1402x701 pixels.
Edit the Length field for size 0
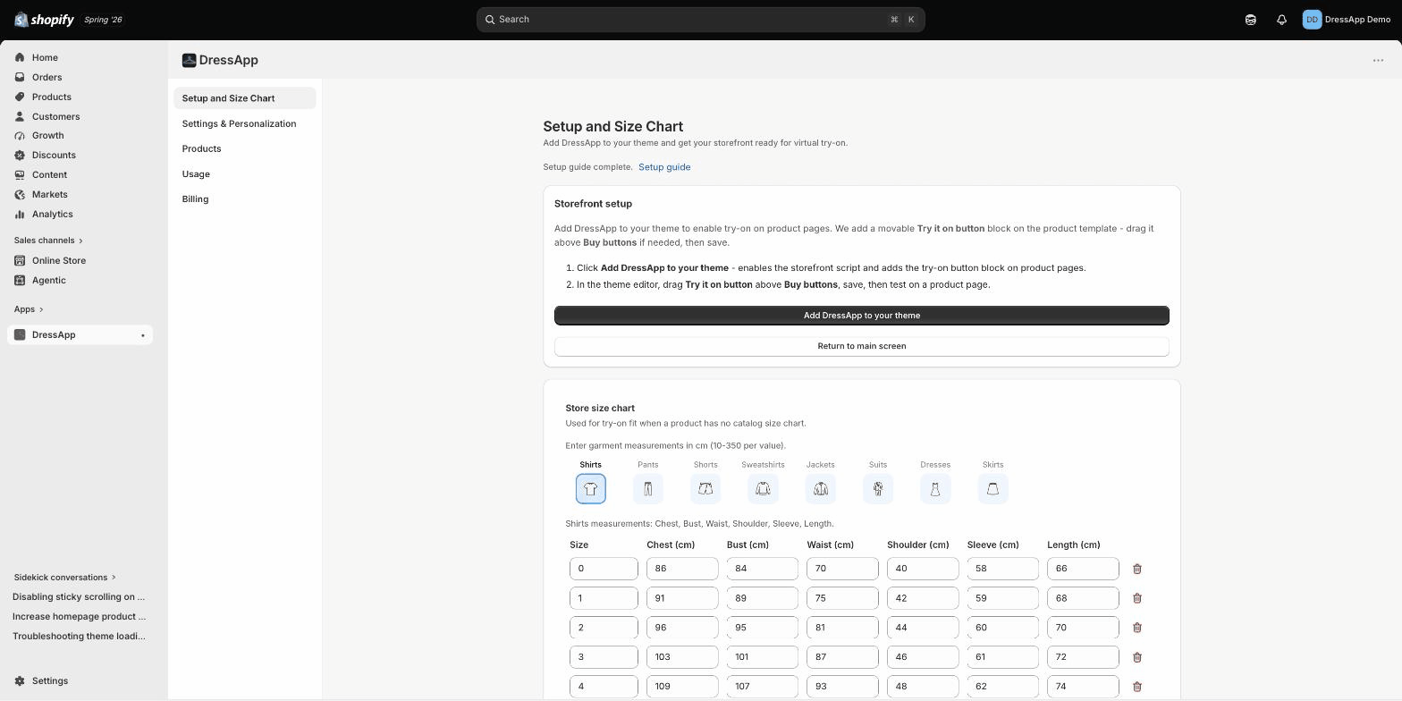point(1083,569)
